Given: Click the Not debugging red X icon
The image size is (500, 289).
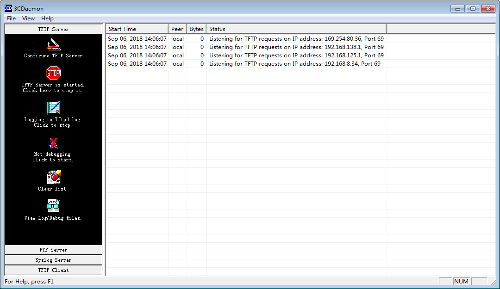Looking at the screenshot, I should [x=54, y=143].
